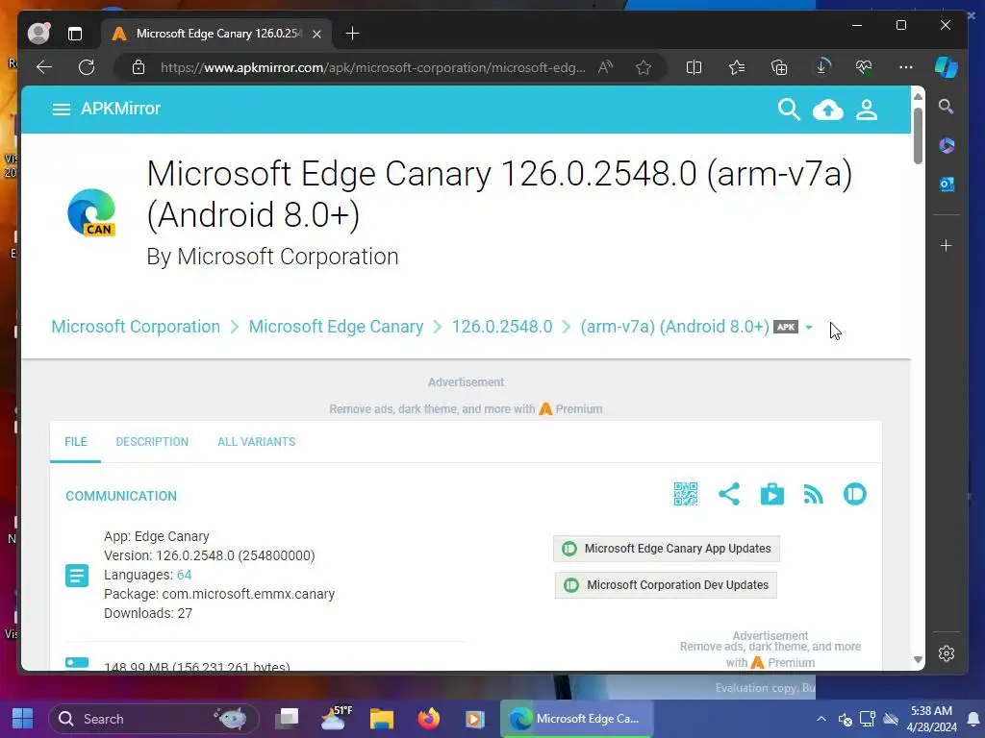Click the address bar URL field
Image resolution: width=985 pixels, height=738 pixels.
[x=372, y=67]
